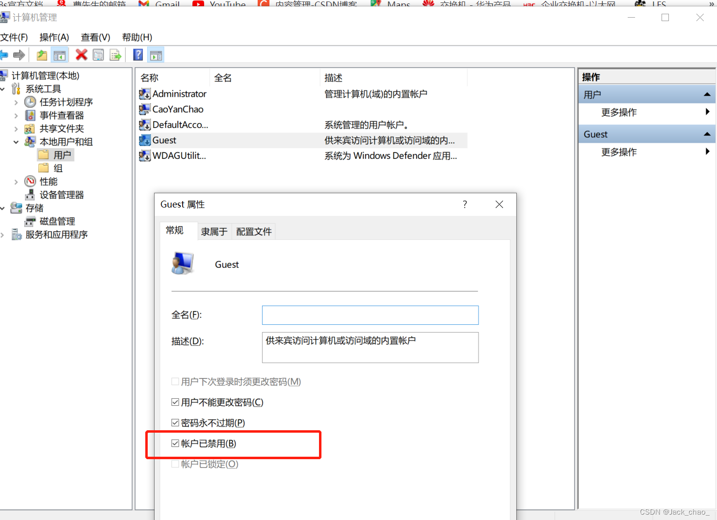Viewport: 717px width, 520px height.
Task: Collapse the 系统工具 tree node
Action: (2, 89)
